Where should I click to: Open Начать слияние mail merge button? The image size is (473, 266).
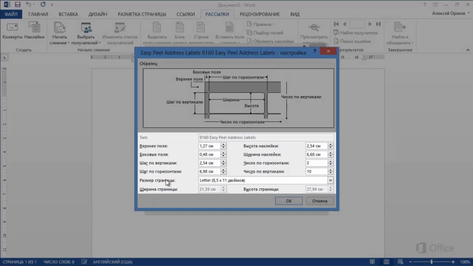coord(59,33)
